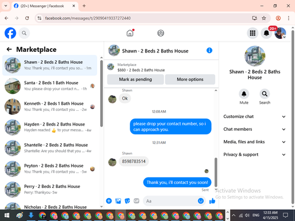Open Chrome tab search dropdown
This screenshot has width=295, height=221.
(6, 6)
